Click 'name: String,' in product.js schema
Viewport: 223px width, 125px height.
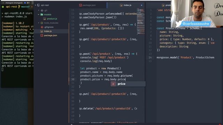point(169,32)
